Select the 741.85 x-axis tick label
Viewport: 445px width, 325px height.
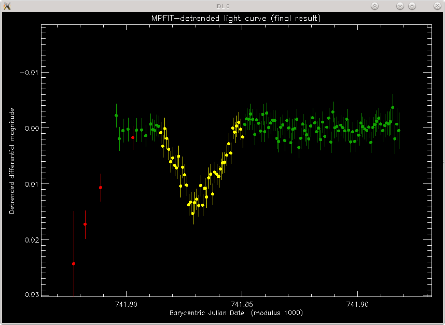click(242, 304)
